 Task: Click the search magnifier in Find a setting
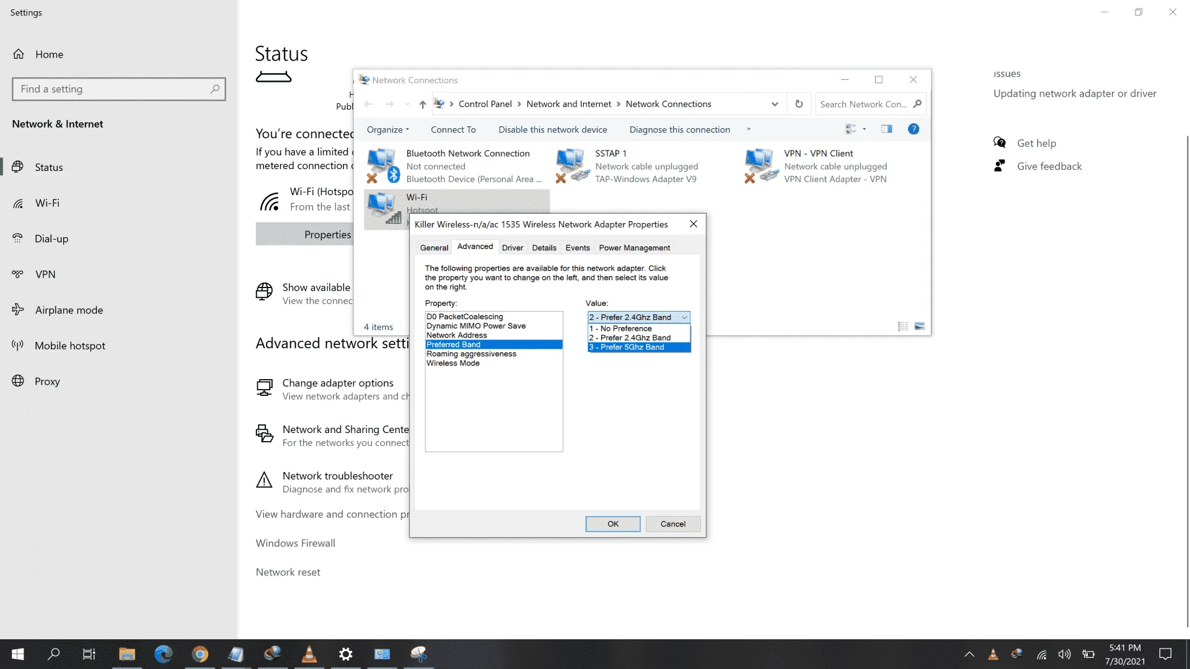pyautogui.click(x=215, y=89)
